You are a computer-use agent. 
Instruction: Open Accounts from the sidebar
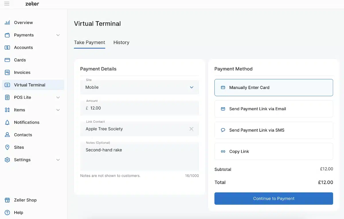(33, 48)
